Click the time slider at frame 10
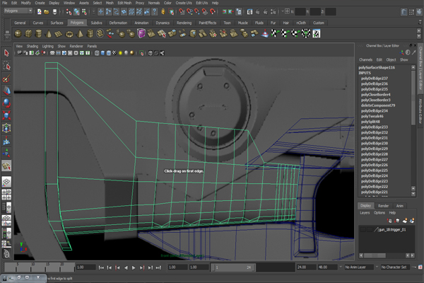 click(32, 267)
